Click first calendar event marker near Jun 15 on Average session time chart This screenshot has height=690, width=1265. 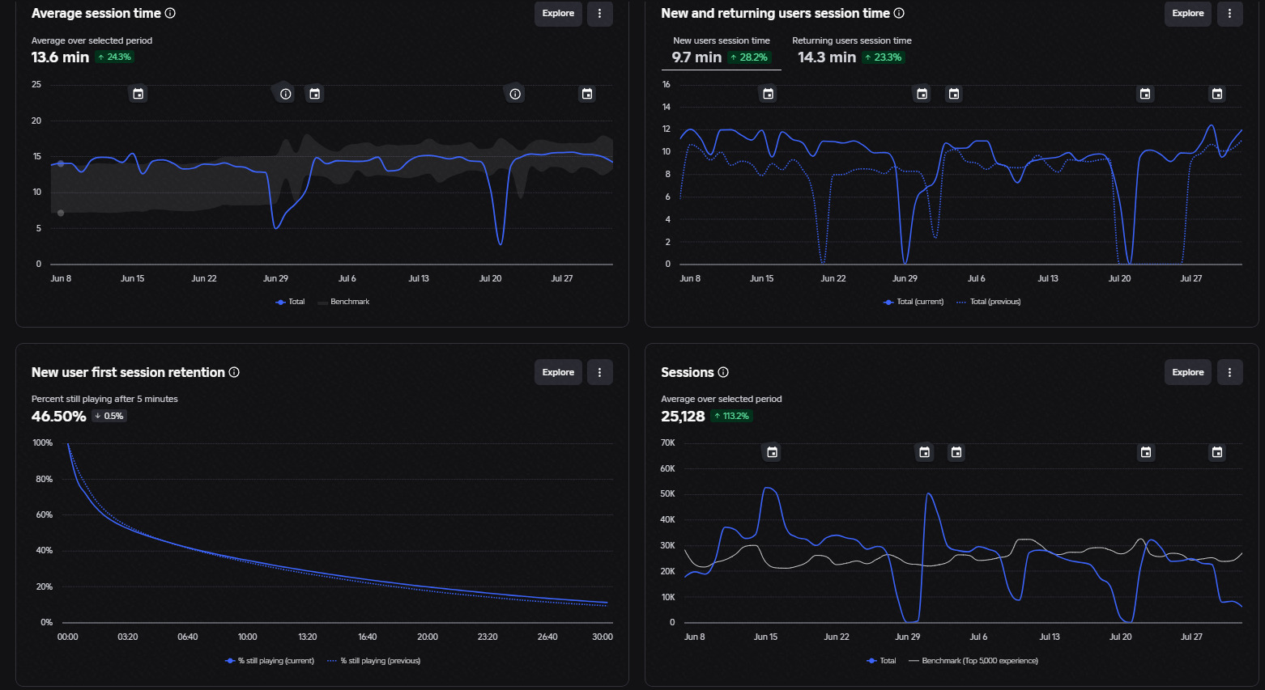point(138,94)
